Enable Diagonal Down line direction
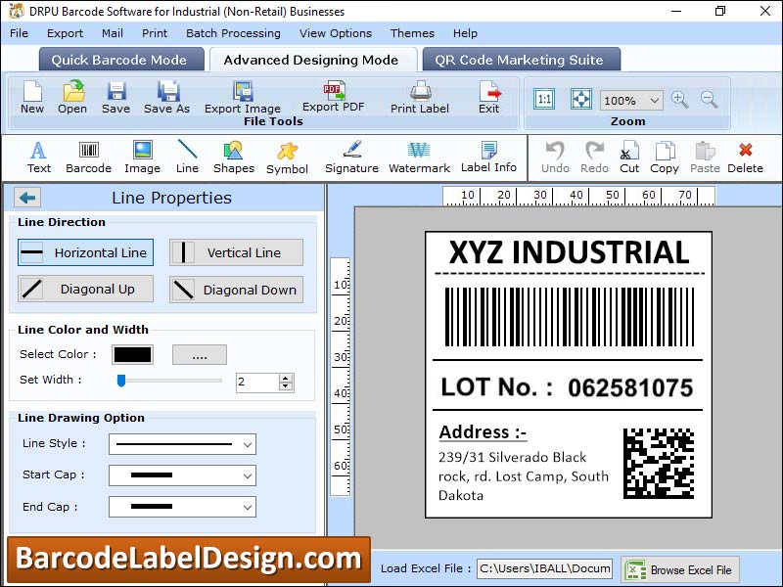This screenshot has width=783, height=587. pyautogui.click(x=236, y=290)
